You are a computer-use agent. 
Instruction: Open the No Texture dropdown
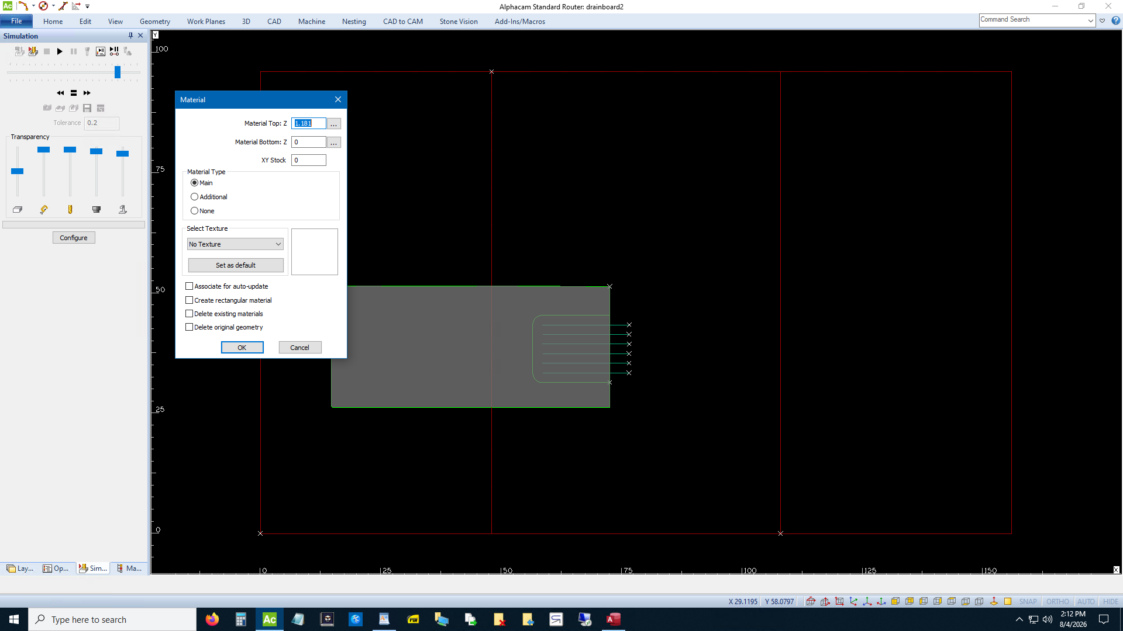click(235, 244)
